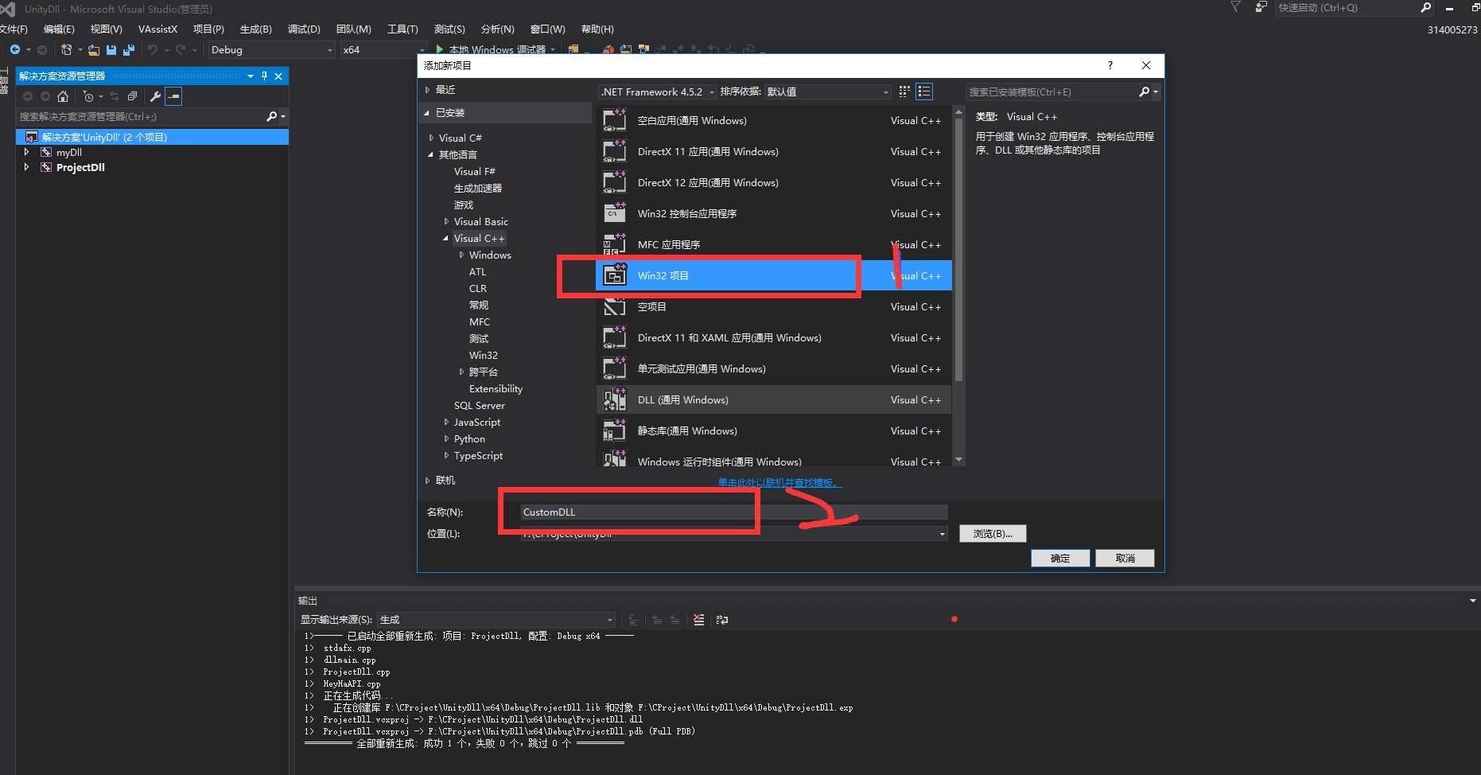
Task: Open VAssistX menu
Action: click(x=157, y=29)
